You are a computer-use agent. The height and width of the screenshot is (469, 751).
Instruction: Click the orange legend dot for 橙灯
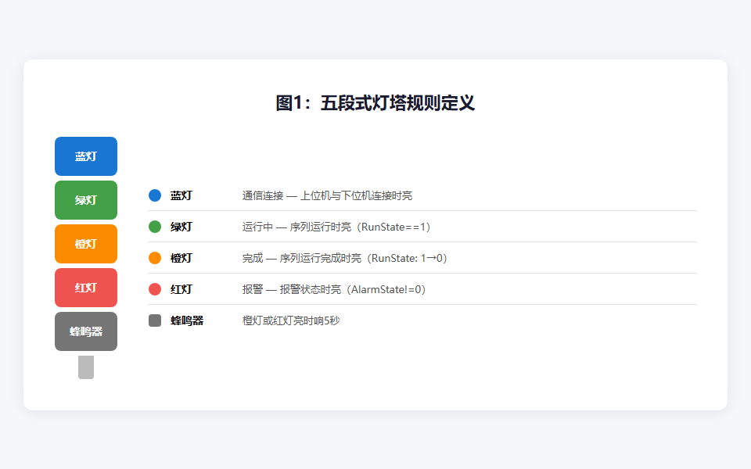coord(155,258)
